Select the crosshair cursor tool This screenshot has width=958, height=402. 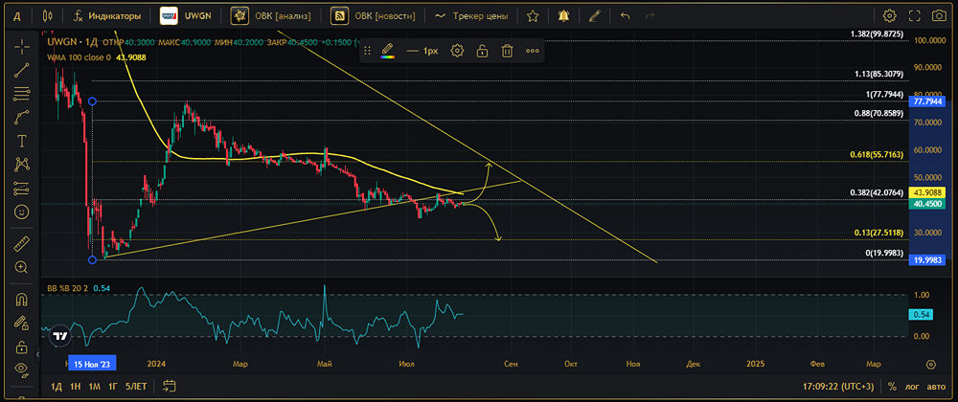point(21,46)
